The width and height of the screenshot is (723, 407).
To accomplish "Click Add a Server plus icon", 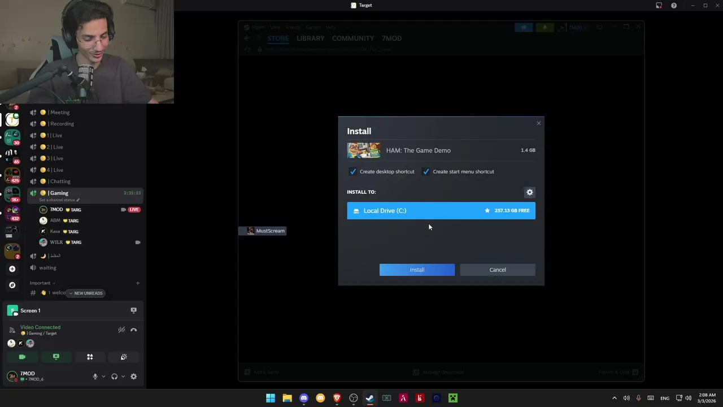I will tap(12, 269).
